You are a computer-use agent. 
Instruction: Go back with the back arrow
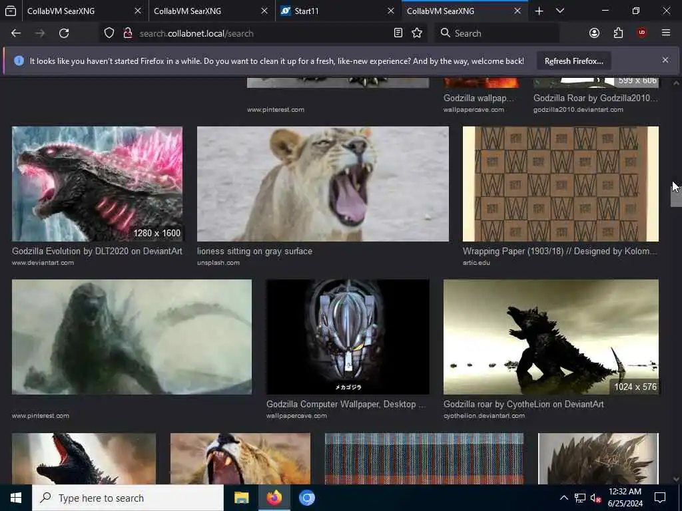(x=16, y=33)
